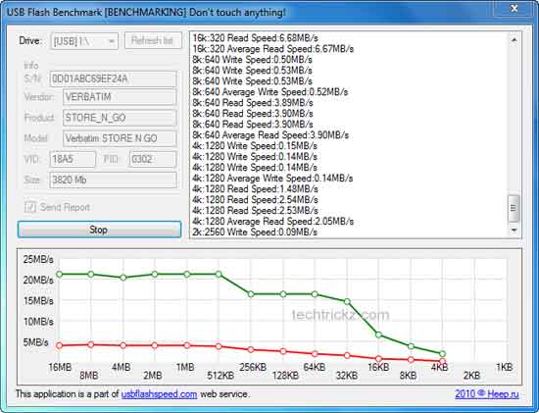Click red write-speed point at 8MB
The width and height of the screenshot is (539, 413).
pos(91,344)
